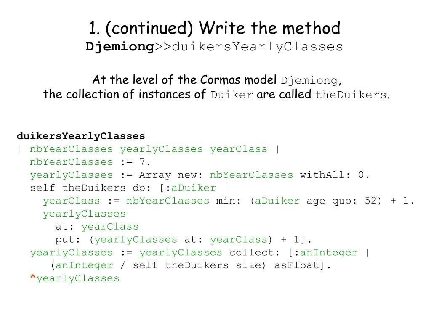The width and height of the screenshot is (431, 323).
Task: Click 'Array new:' in the code
Action: [x=171, y=175]
